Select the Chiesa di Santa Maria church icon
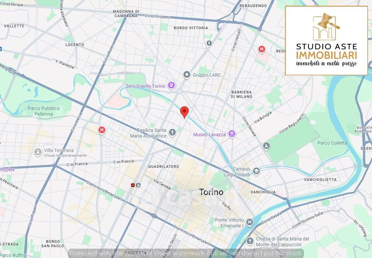 [251, 241]
